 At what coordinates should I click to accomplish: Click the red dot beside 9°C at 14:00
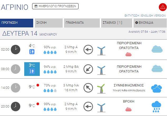click(38, 85)
